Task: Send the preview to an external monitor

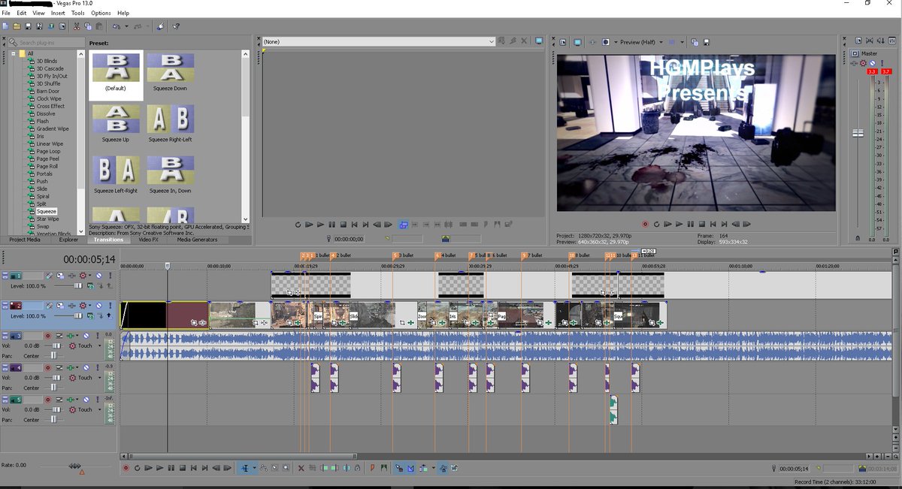Action: click(577, 42)
